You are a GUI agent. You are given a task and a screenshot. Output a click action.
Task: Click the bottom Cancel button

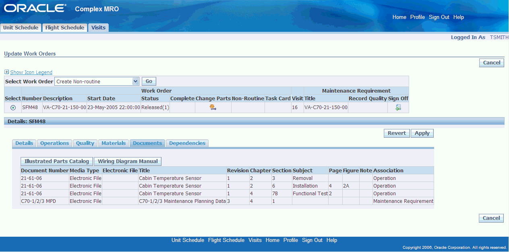[x=492, y=218]
